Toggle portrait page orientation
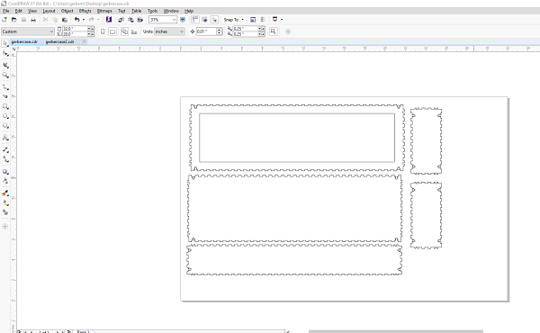The width and height of the screenshot is (540, 333). [103, 31]
